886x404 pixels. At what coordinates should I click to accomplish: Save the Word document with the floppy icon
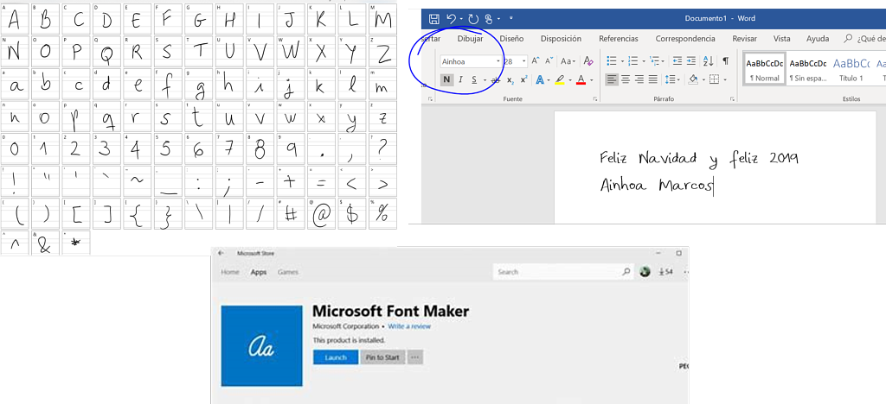(x=434, y=19)
